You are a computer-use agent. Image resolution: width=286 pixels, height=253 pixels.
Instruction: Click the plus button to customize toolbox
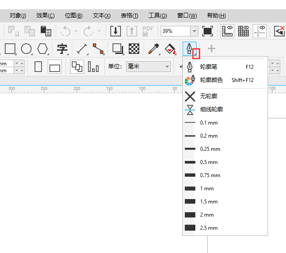click(x=211, y=49)
